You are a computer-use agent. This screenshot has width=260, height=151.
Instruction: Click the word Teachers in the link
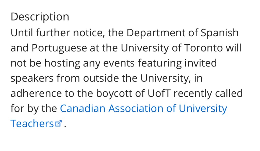point(32,124)
